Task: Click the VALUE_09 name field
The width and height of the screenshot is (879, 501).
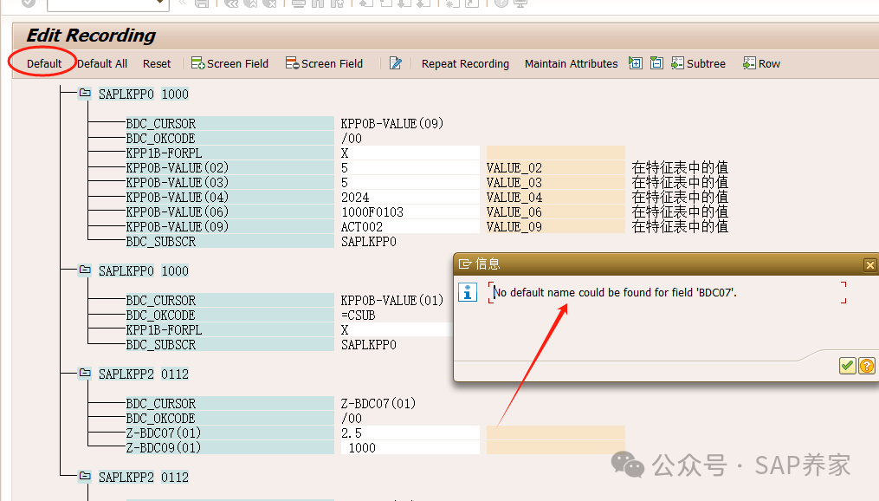Action: click(555, 226)
